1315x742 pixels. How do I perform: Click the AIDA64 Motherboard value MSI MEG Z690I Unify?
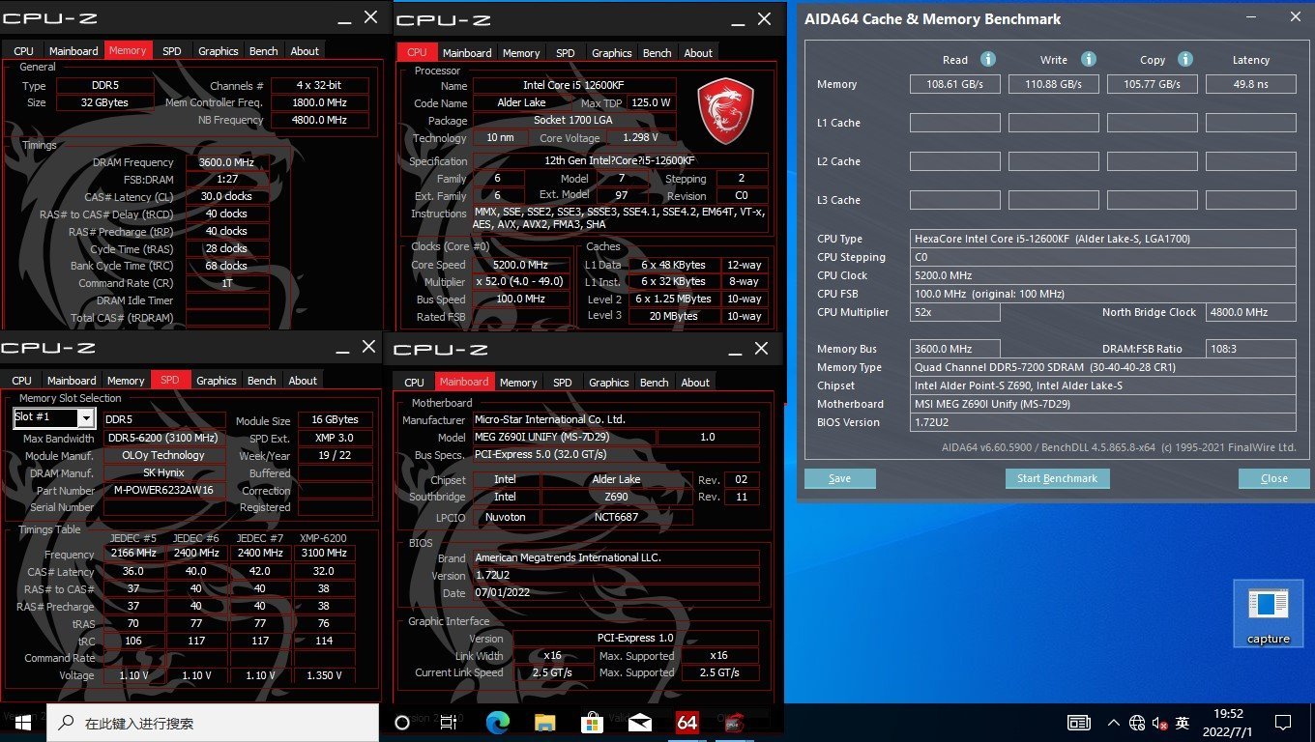point(1104,404)
